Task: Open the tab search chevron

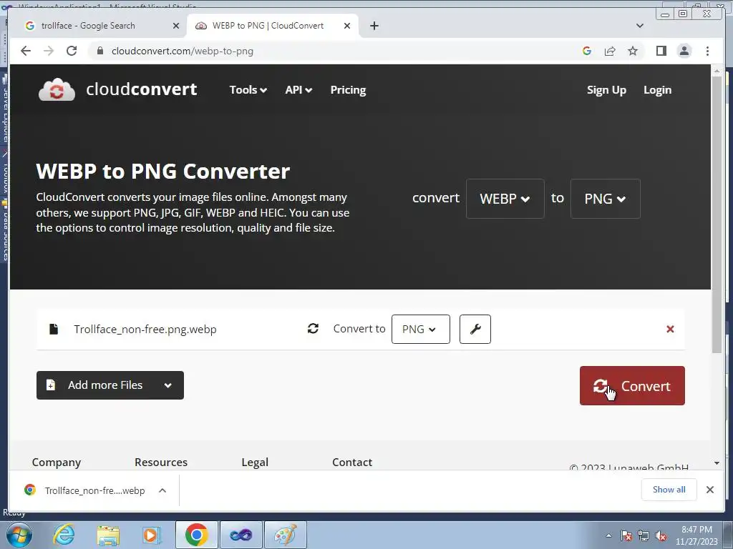Action: pyautogui.click(x=639, y=26)
